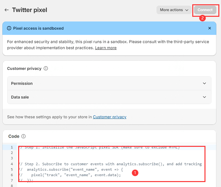Viewport: 221px width, 187px height.
Task: Click the info icon in the sandbox banner
Action: 9,28
